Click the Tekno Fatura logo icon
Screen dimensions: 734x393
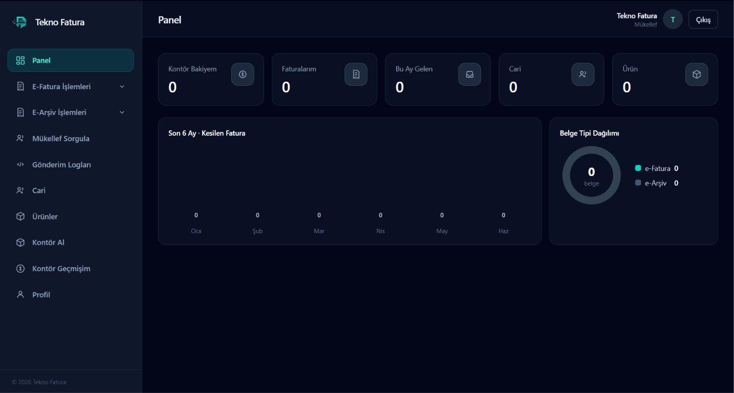tap(20, 22)
